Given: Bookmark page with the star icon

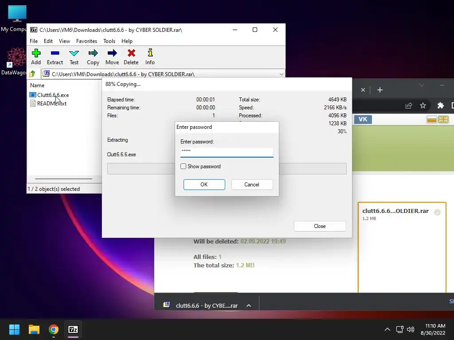Looking at the screenshot, I should (423, 105).
